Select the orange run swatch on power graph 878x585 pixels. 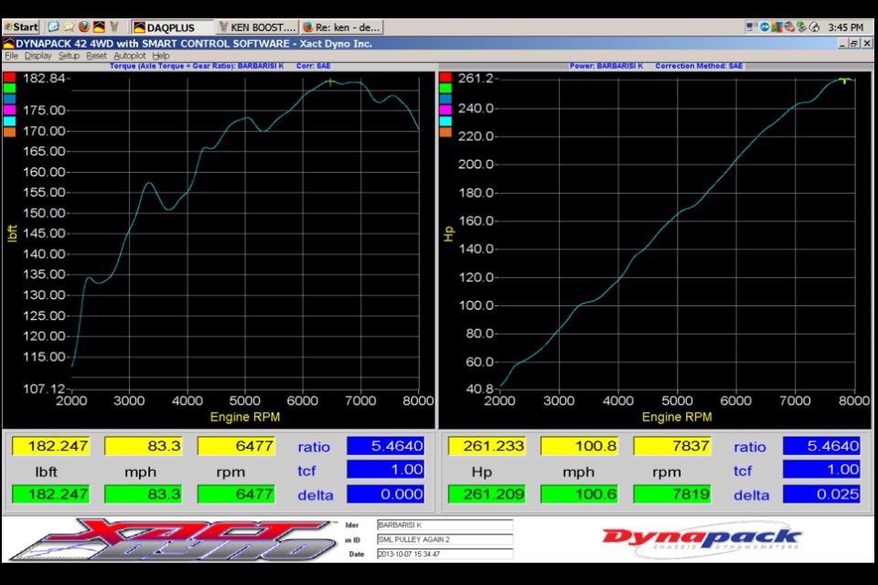pyautogui.click(x=445, y=133)
